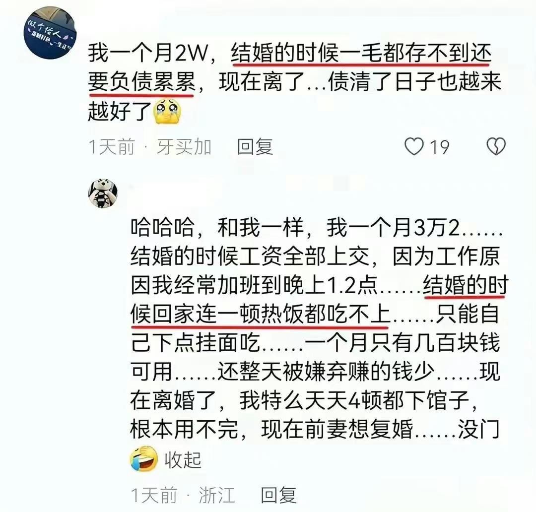Click the 1天前 timestamp beside 浙江
The width and height of the screenshot is (536, 512).
click(x=154, y=495)
